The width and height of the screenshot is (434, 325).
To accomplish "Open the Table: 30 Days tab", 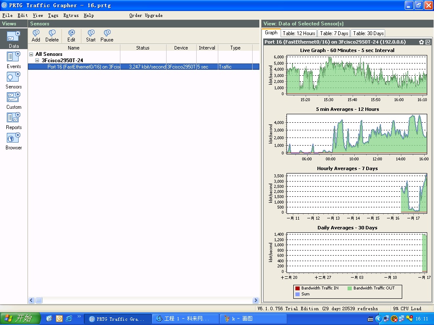I will [368, 33].
